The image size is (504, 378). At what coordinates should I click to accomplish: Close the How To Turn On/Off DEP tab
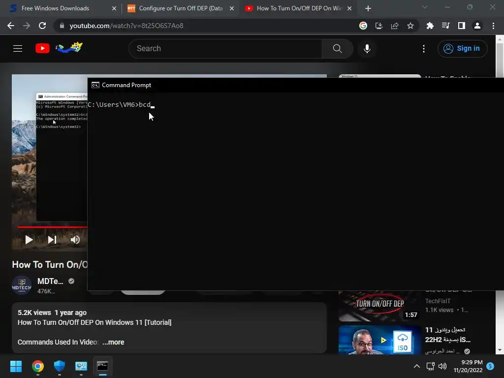coord(349,8)
